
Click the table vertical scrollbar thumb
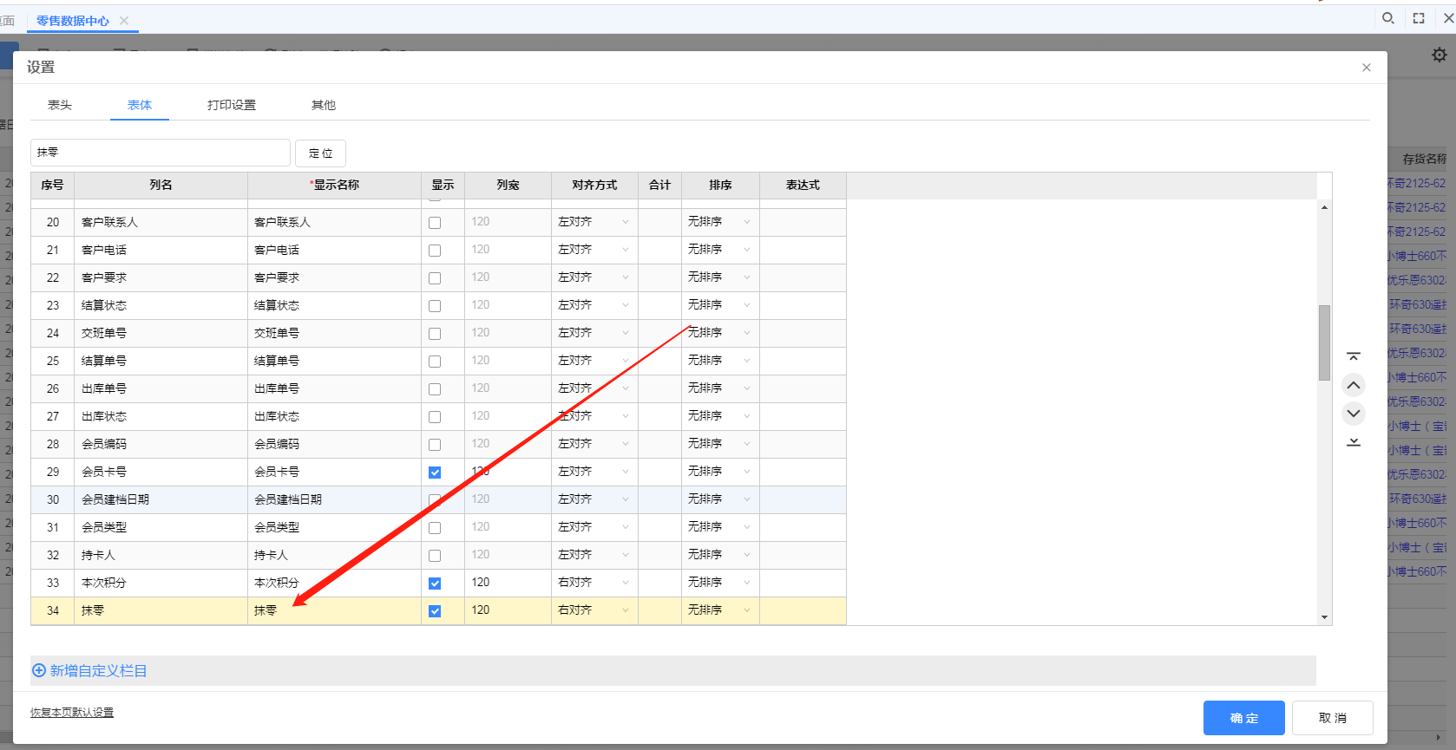point(1324,342)
